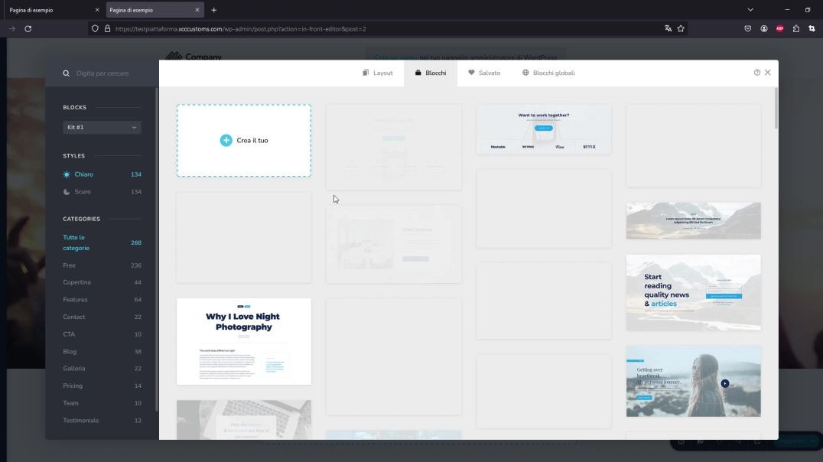Filter blocks by Galleria category
The image size is (823, 462).
point(102,369)
